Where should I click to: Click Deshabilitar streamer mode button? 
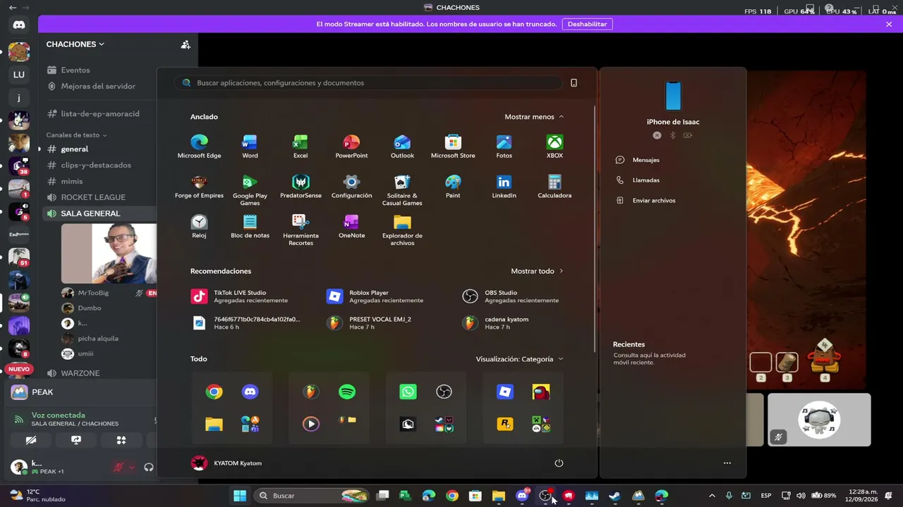click(x=587, y=24)
